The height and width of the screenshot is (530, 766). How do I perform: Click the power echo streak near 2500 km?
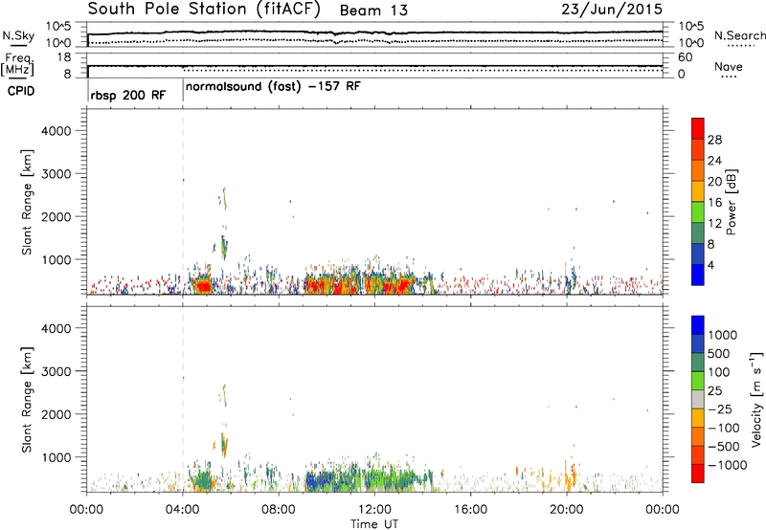(x=224, y=198)
